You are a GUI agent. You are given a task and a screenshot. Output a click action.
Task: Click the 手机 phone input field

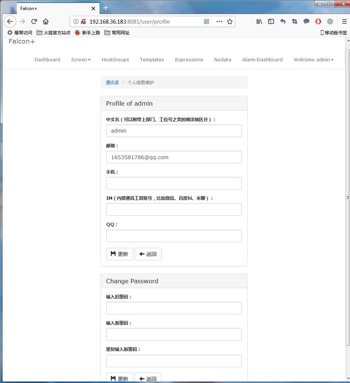174,183
